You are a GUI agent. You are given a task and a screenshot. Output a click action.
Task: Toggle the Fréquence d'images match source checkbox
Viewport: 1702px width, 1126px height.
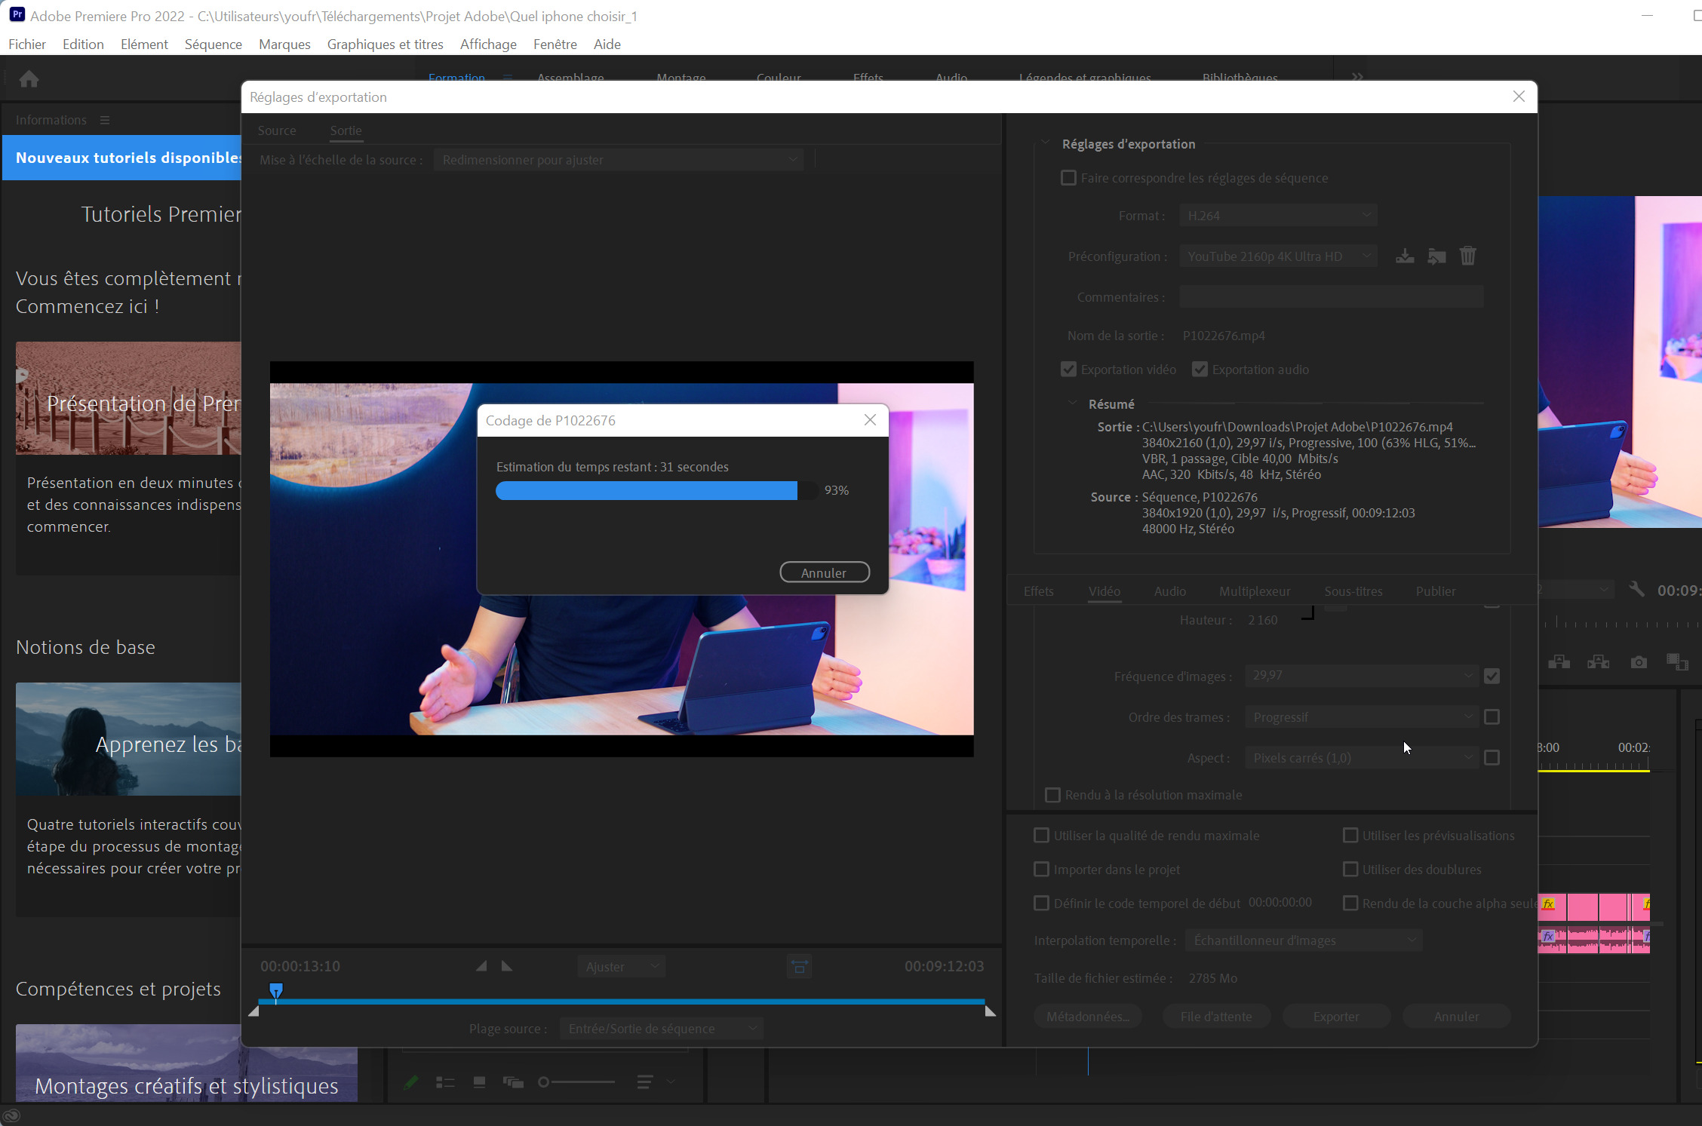pos(1492,677)
